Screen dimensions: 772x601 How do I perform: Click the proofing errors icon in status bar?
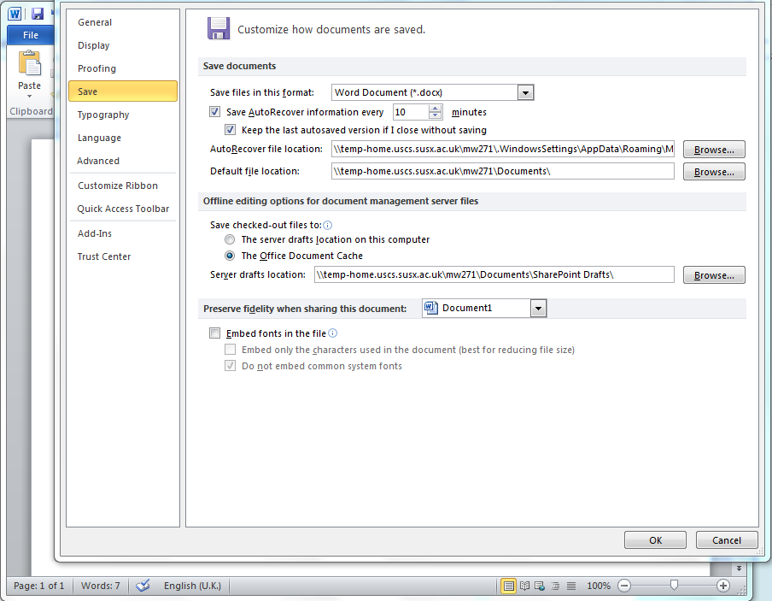(143, 586)
